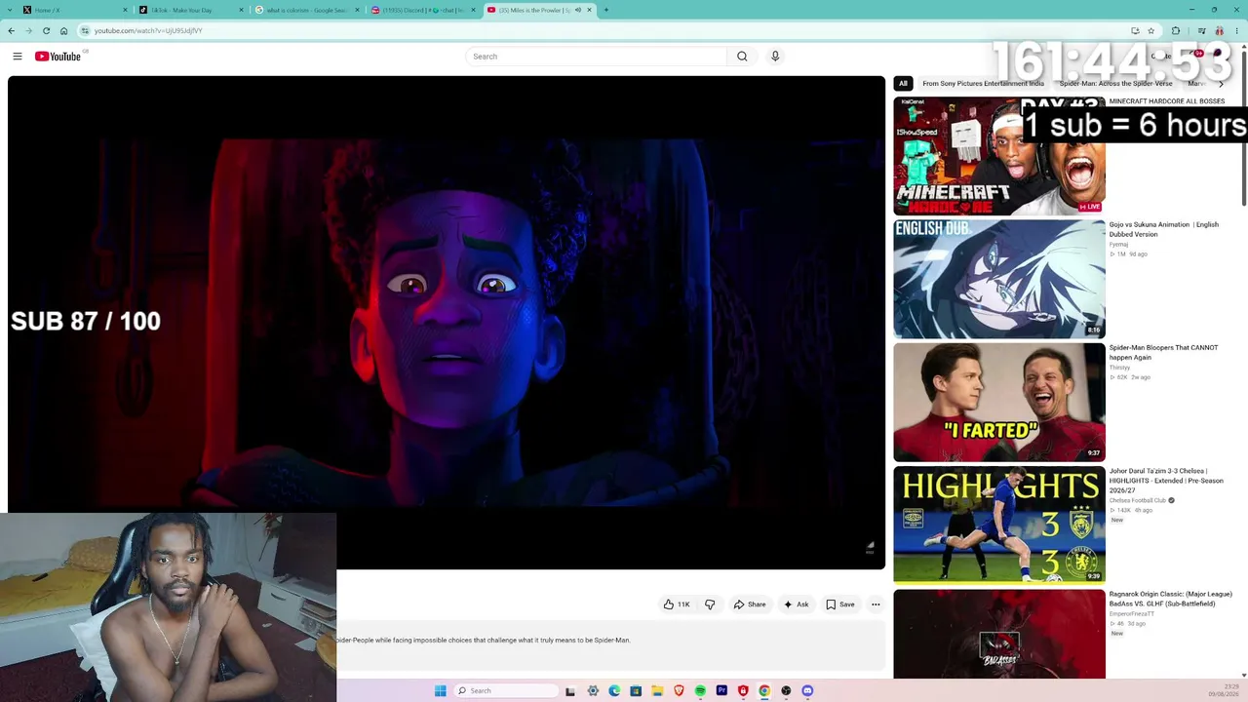Go forward with the browser forward arrow
The width and height of the screenshot is (1248, 702).
pyautogui.click(x=28, y=30)
